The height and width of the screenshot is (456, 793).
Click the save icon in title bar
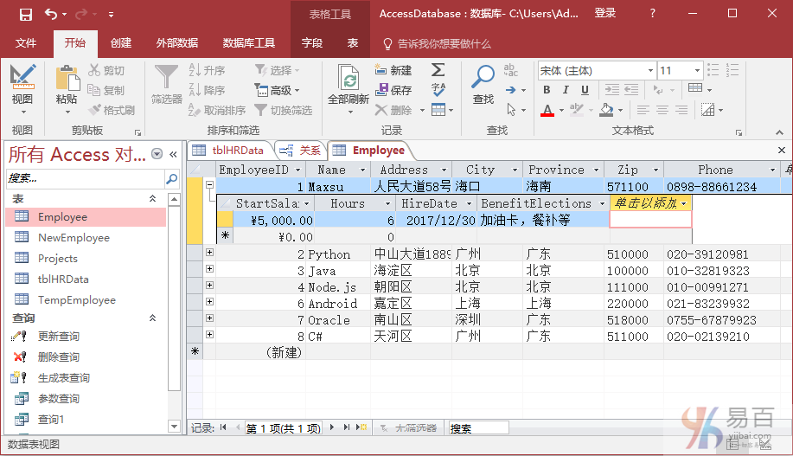pyautogui.click(x=25, y=14)
